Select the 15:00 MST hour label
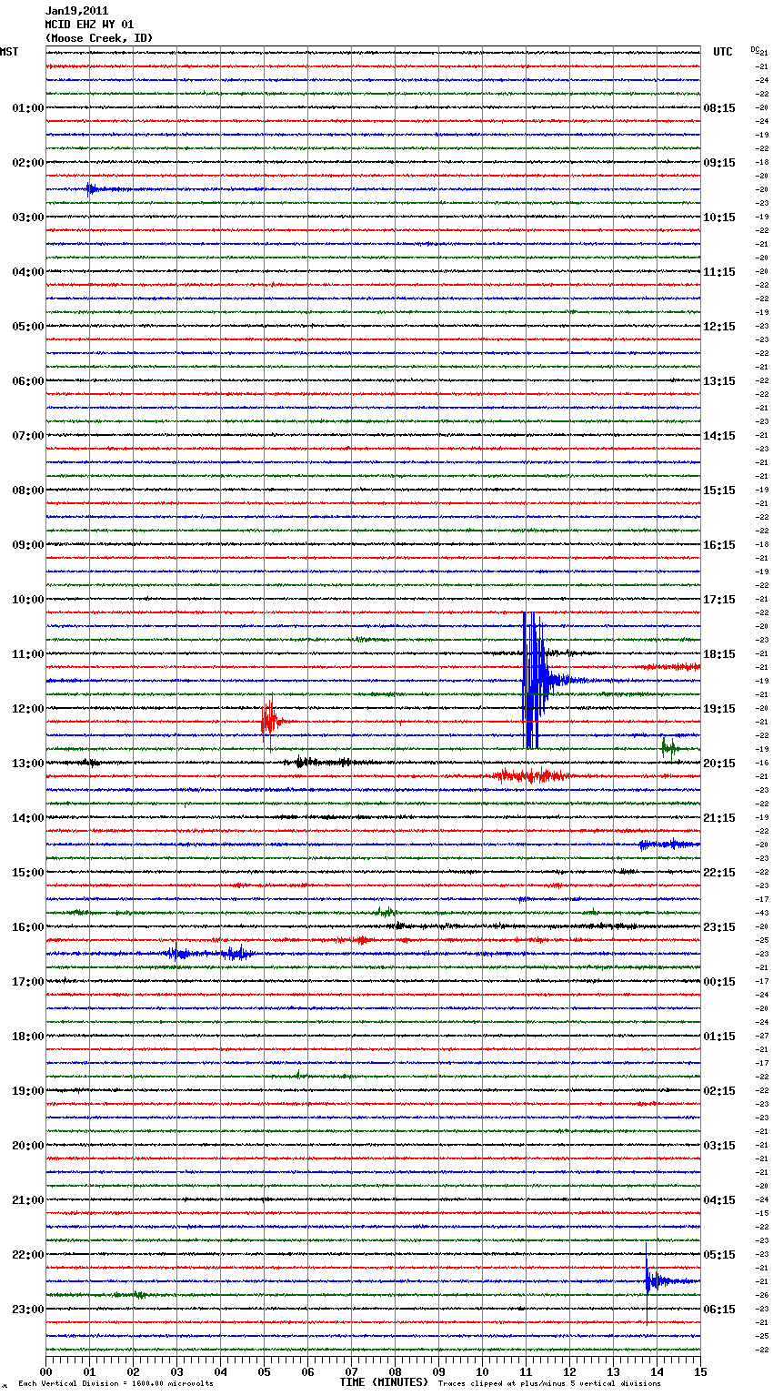The image size is (773, 1396). click(x=27, y=873)
